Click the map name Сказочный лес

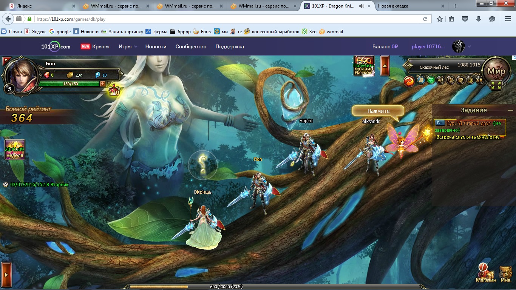(x=434, y=67)
